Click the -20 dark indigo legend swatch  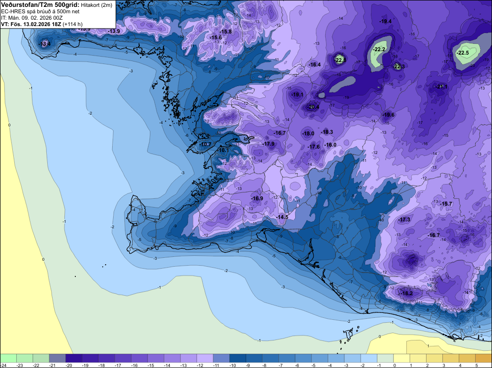tap(74, 358)
